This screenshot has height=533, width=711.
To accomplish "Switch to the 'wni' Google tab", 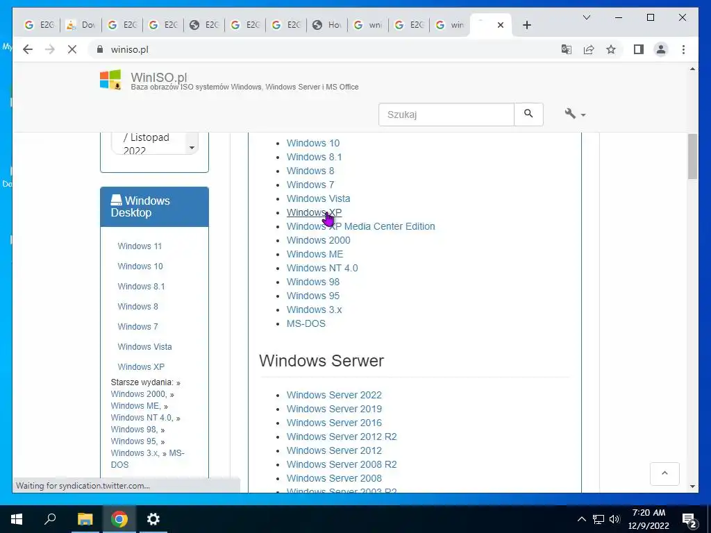I will point(368,25).
